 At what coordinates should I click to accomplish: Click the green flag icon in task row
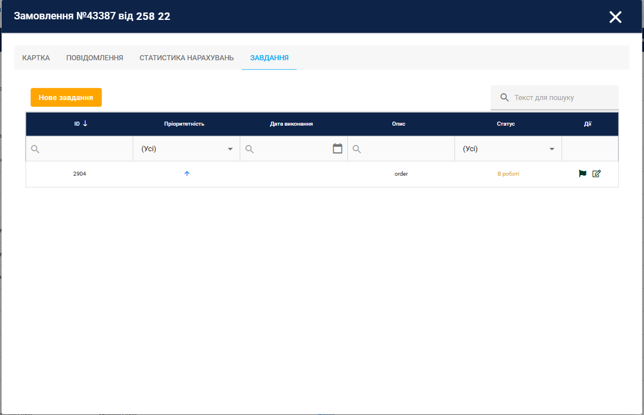coord(583,174)
